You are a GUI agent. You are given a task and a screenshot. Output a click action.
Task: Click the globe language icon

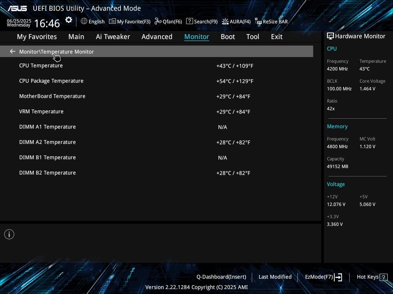84,21
